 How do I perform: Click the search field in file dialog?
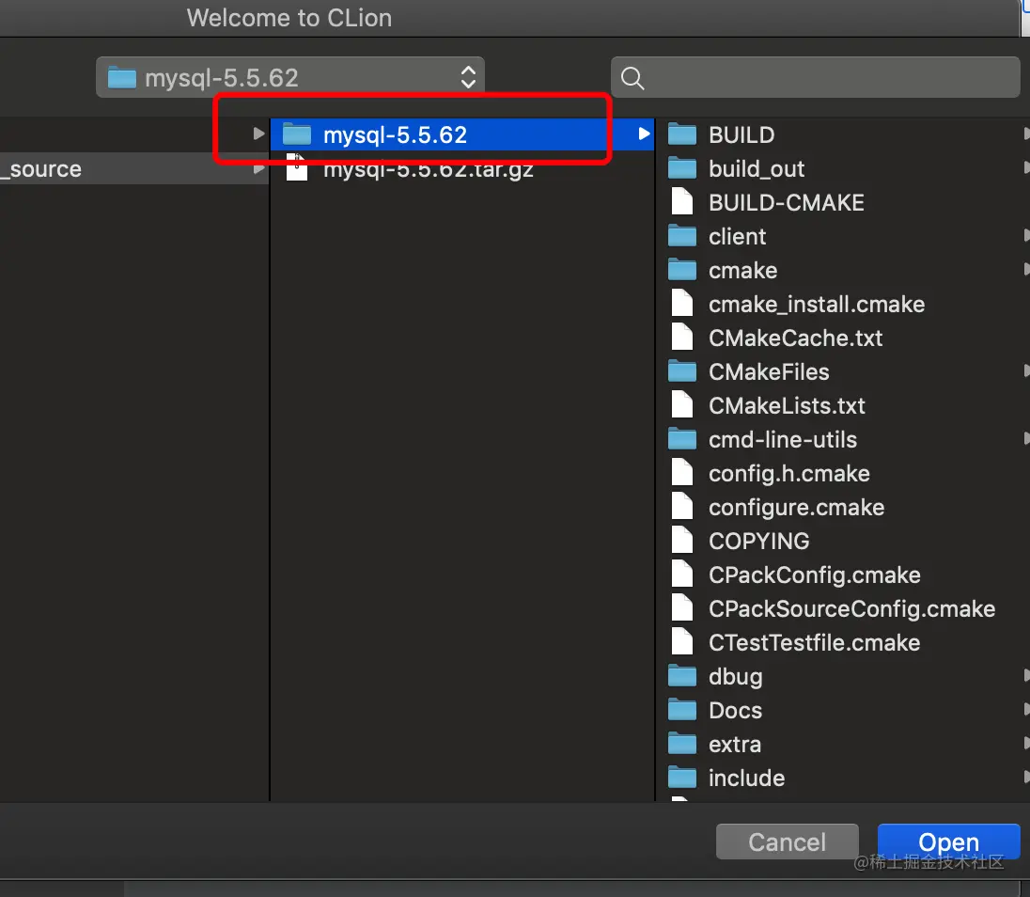tap(815, 77)
